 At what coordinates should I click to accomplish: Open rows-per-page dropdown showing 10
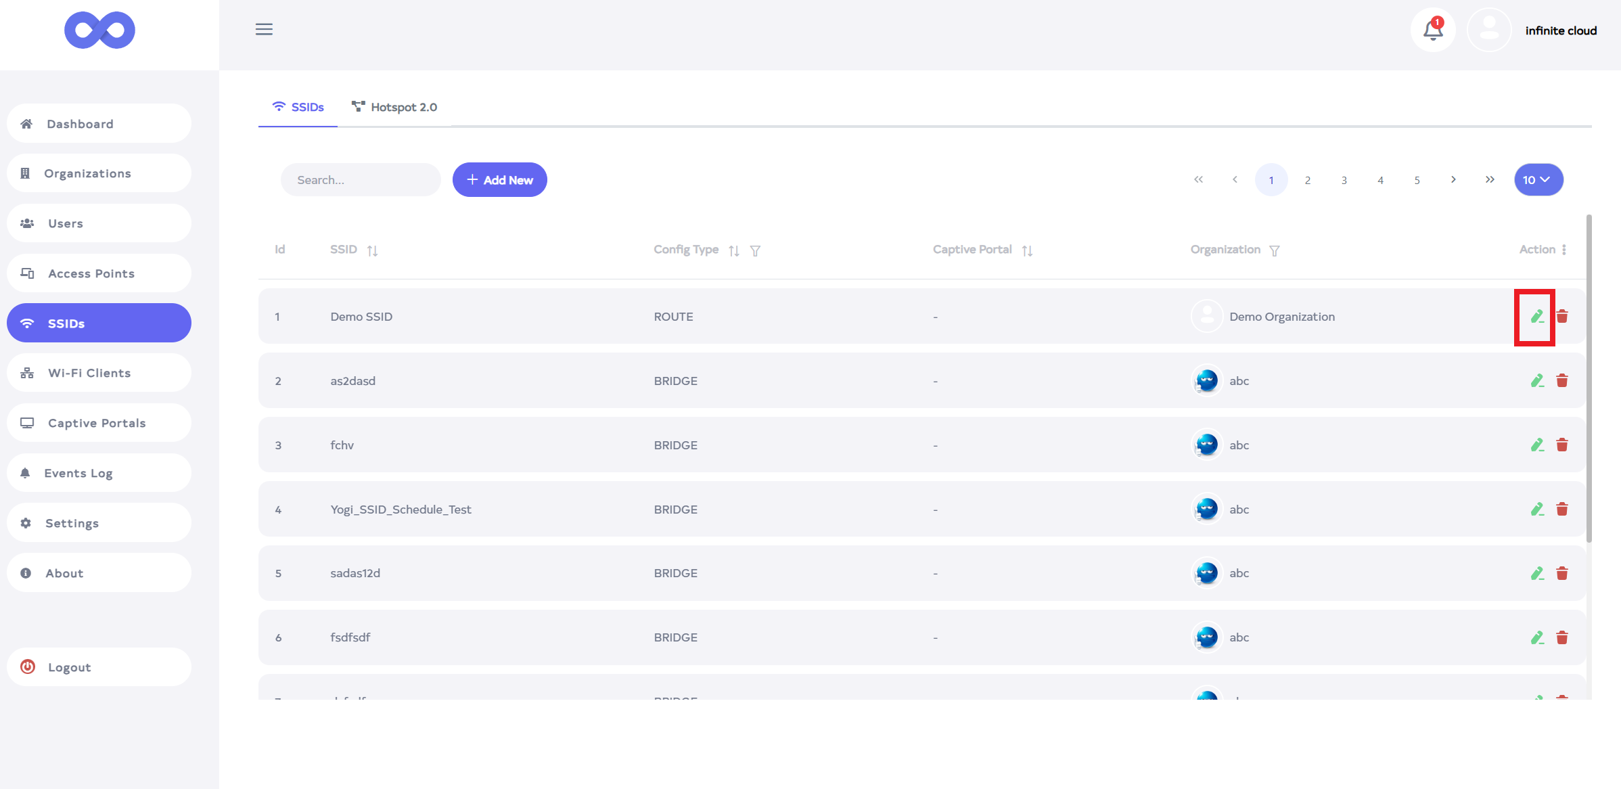click(x=1538, y=180)
